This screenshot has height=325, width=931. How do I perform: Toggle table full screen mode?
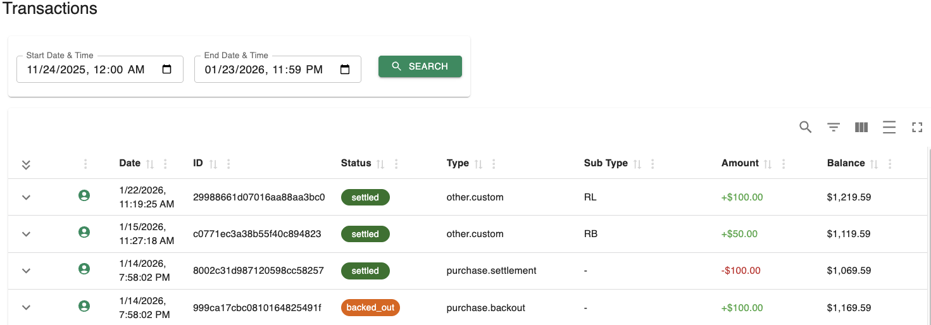pyautogui.click(x=917, y=127)
